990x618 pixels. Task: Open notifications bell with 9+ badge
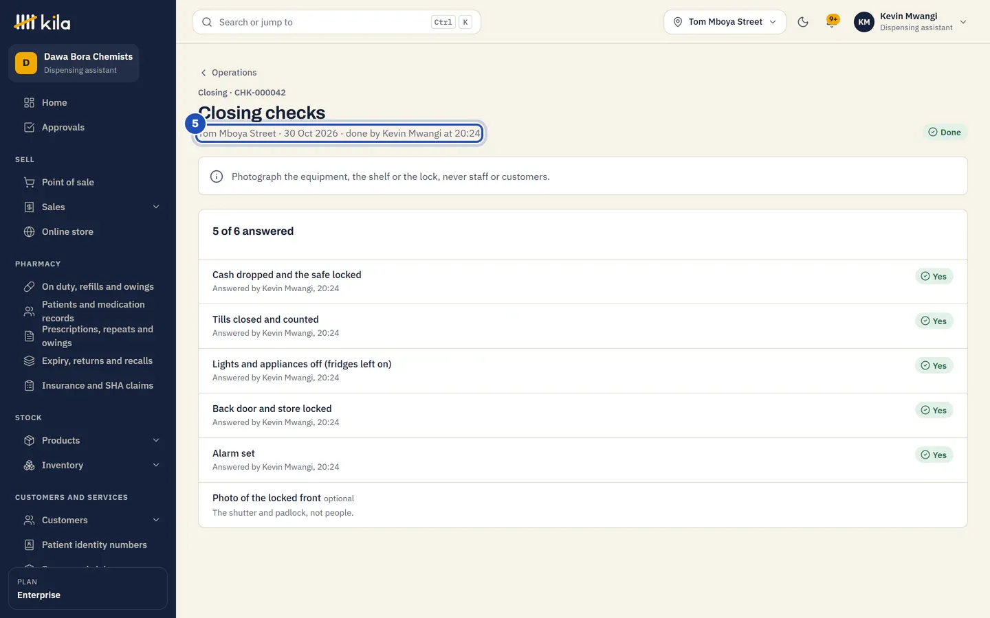tap(832, 22)
